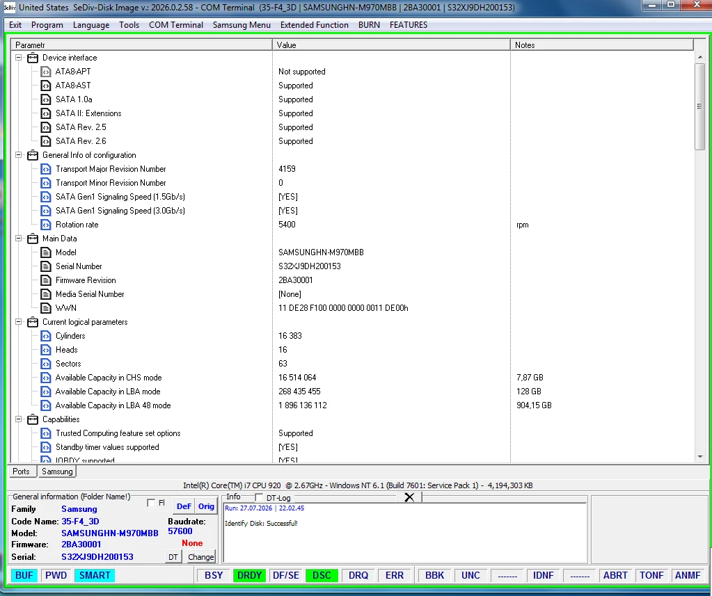Click the DeF button
Image resolution: width=712 pixels, height=596 pixels.
(x=184, y=506)
